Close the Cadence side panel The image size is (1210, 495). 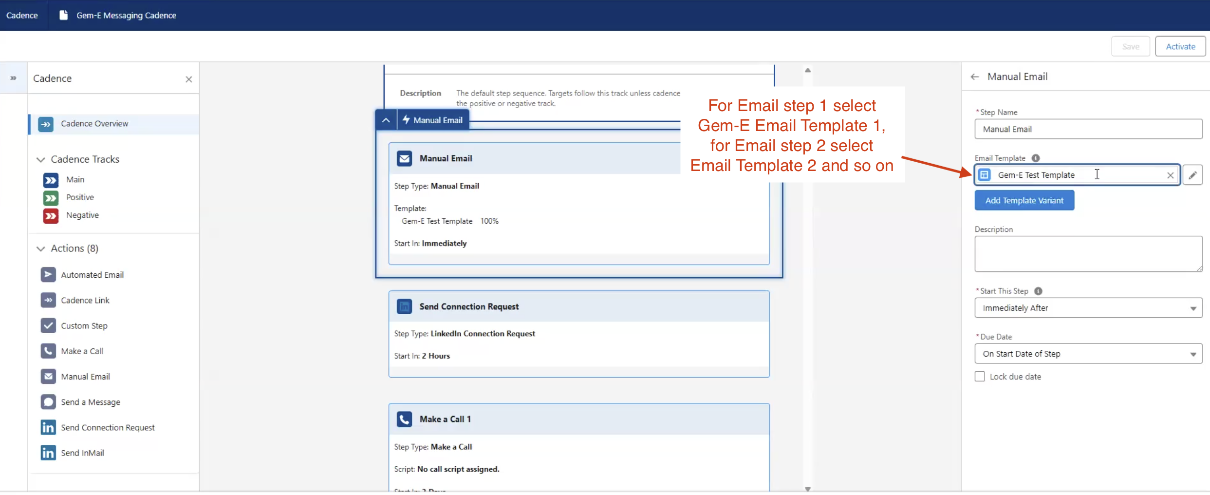[189, 79]
